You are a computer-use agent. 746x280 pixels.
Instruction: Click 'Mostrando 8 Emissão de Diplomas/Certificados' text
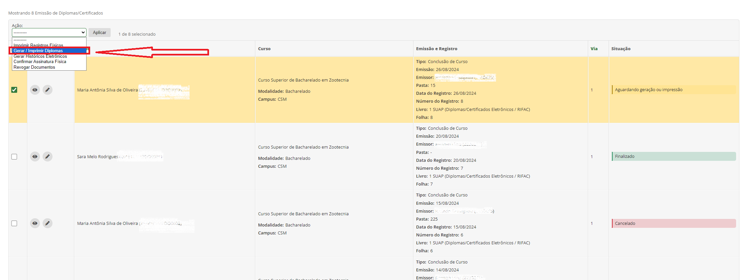55,13
